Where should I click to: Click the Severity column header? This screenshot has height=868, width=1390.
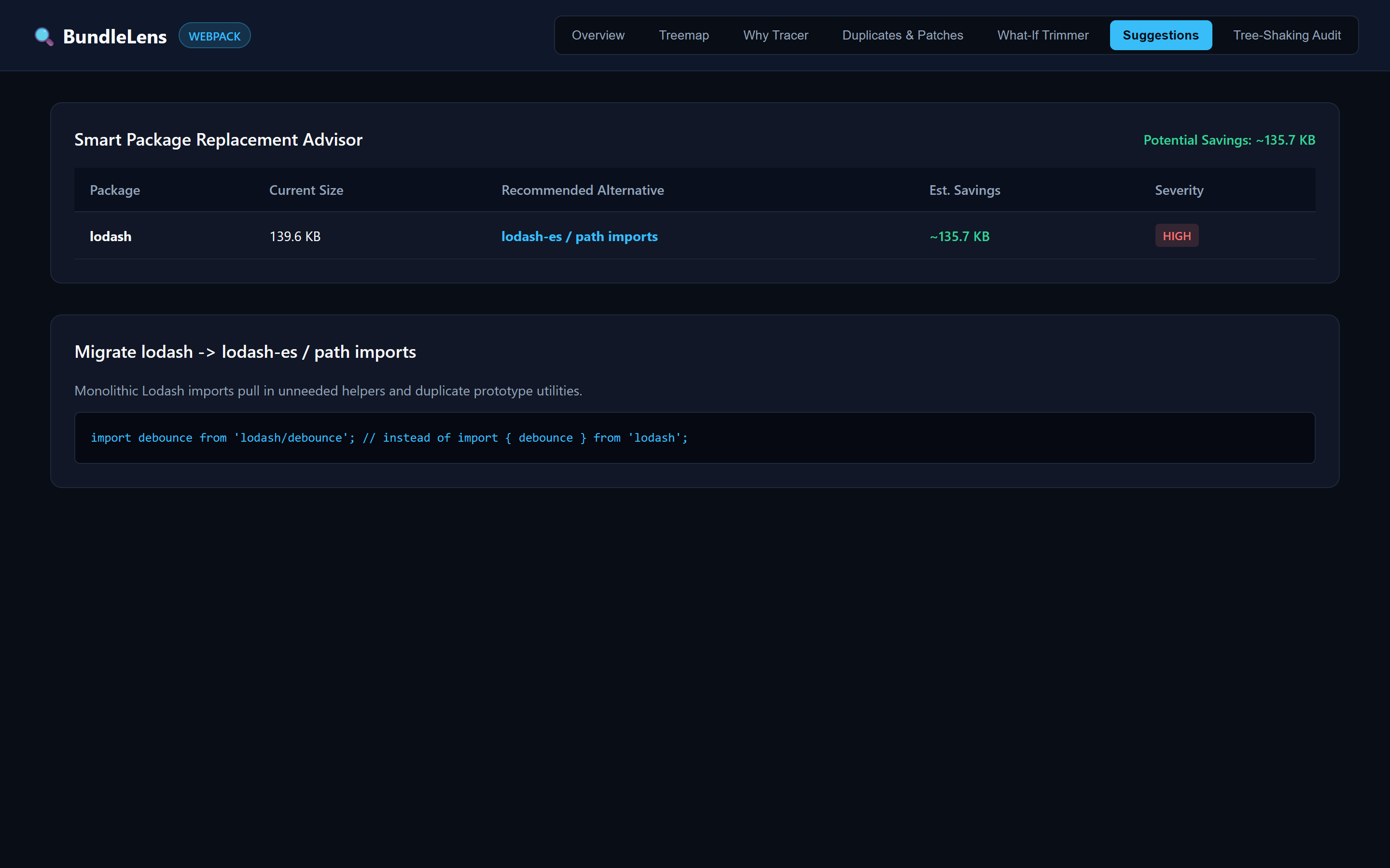pyautogui.click(x=1179, y=190)
